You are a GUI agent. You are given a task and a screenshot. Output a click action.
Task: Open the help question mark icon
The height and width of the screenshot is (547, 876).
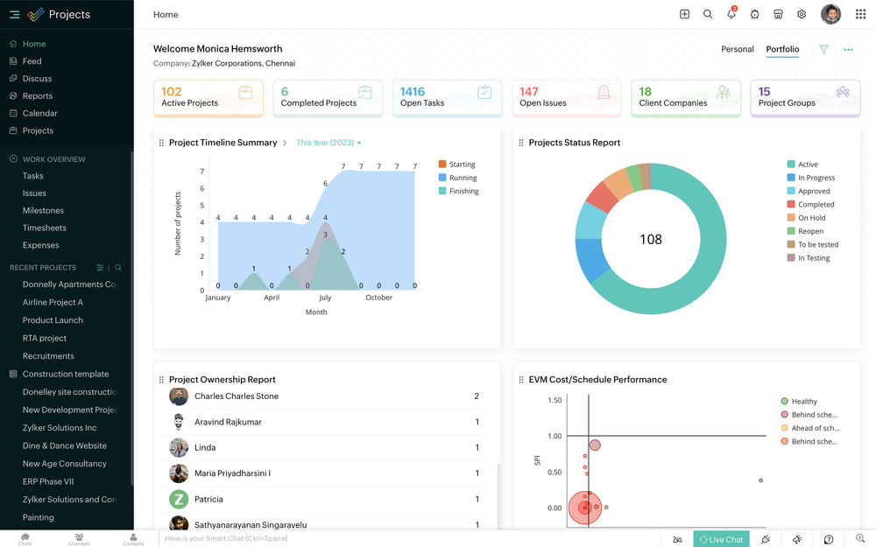click(829, 539)
